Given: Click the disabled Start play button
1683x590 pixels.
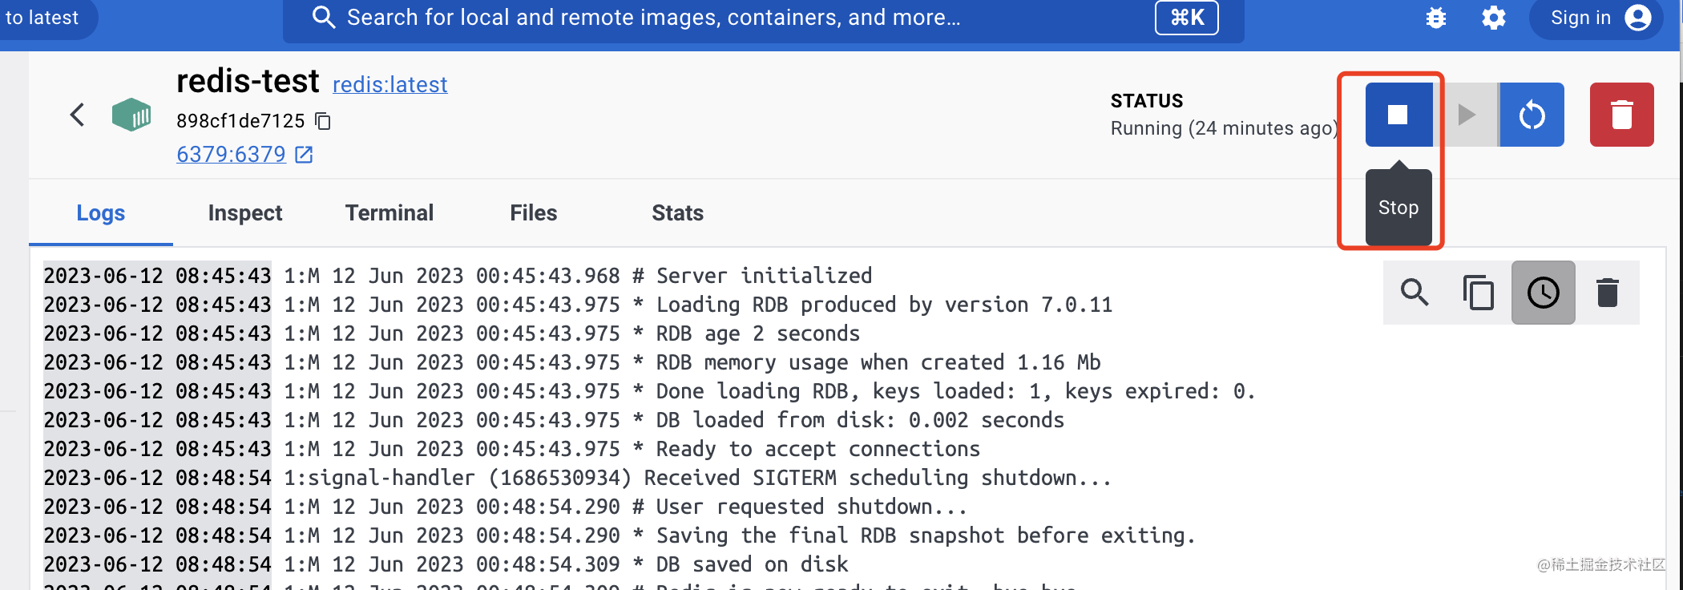Looking at the screenshot, I should click(1466, 115).
